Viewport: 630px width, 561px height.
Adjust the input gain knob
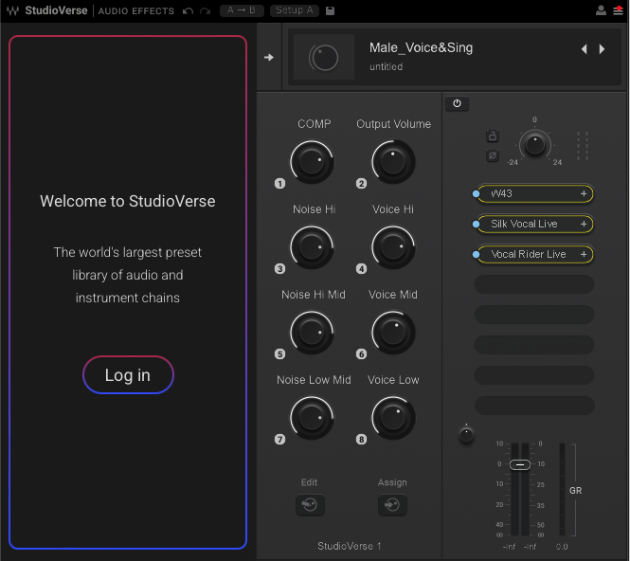pos(534,145)
